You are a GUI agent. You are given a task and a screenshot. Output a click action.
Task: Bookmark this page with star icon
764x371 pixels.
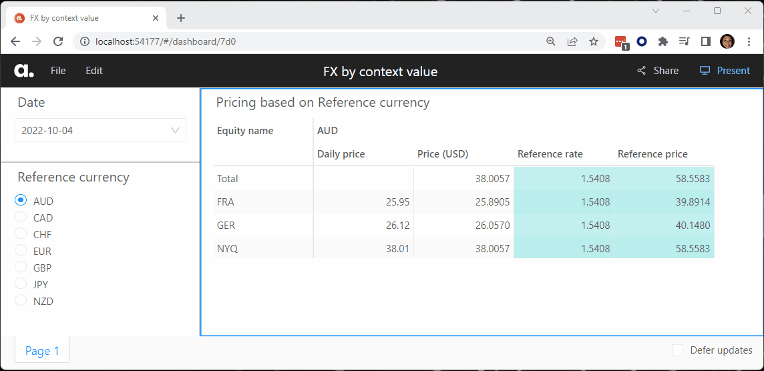pyautogui.click(x=593, y=41)
